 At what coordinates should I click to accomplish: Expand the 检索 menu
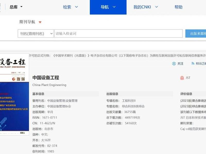coord(71,7)
